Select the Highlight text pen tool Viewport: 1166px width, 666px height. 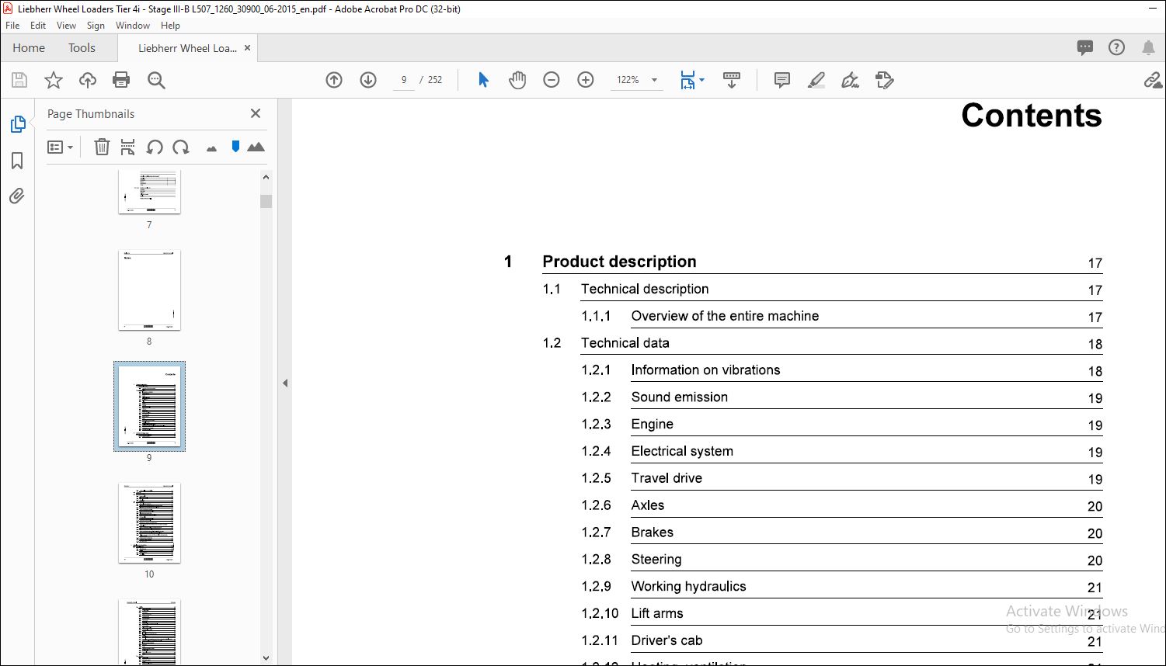pos(816,80)
